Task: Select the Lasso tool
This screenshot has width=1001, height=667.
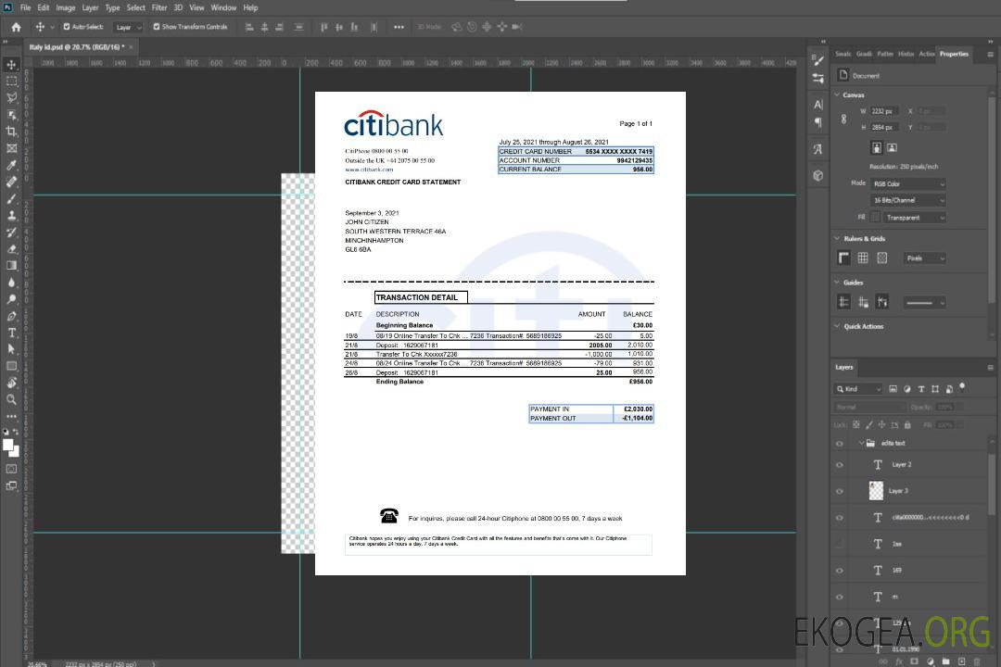Action: point(11,97)
